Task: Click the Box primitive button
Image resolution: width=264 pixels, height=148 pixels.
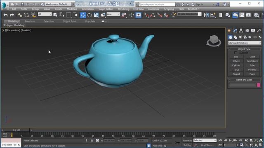Action: [236, 57]
